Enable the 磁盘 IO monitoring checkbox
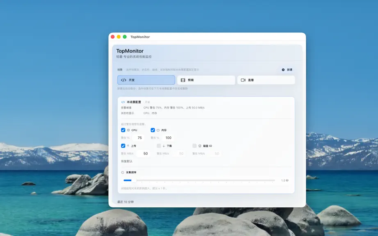 coord(194,146)
